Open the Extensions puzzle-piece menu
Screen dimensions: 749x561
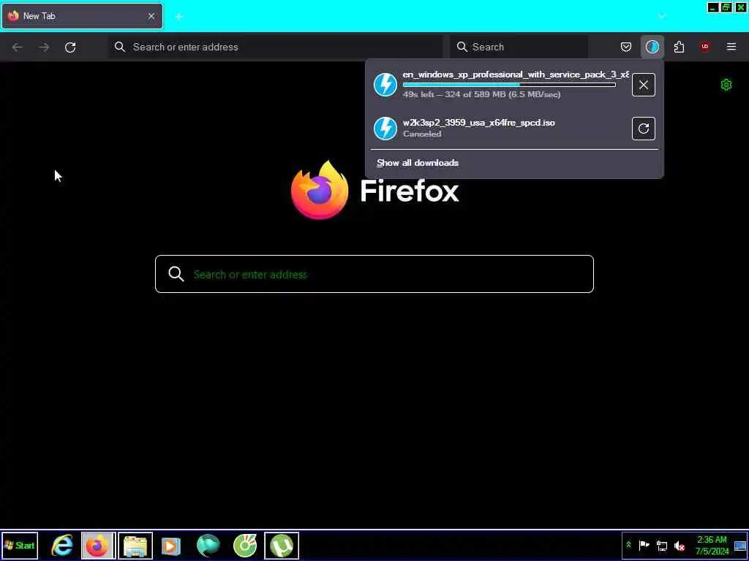pyautogui.click(x=679, y=47)
